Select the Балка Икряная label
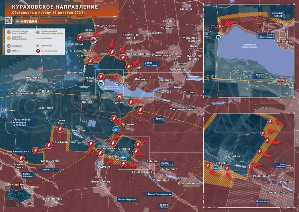The image size is (299, 212). (127, 199)
